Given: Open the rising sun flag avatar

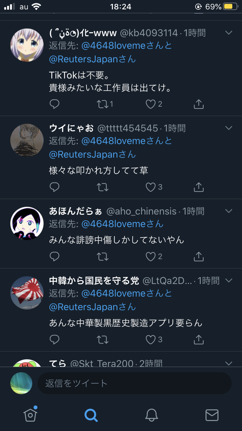Looking at the screenshot, I should click(x=27, y=293).
